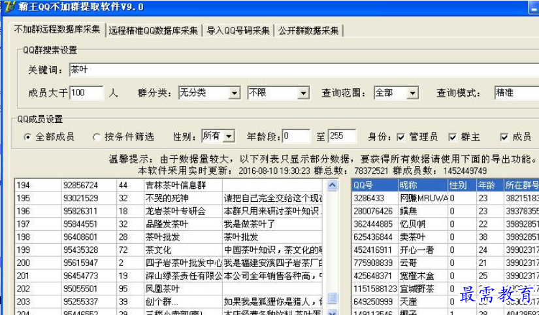Open the 查询模式 精准 dropdown
The image size is (539, 315).
[x=516, y=93]
